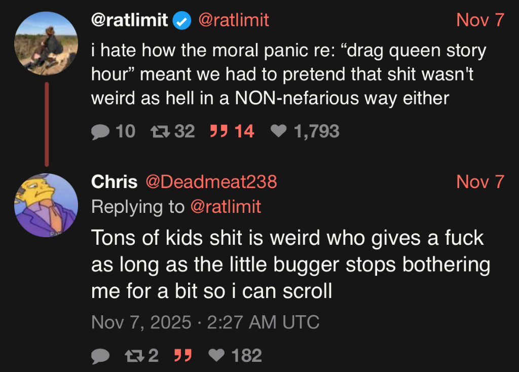Like ratlimit's post with the heart icon
The width and height of the screenshot is (519, 372).
(278, 132)
